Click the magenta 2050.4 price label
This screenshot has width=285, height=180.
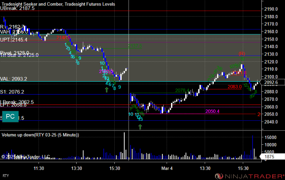point(212,111)
